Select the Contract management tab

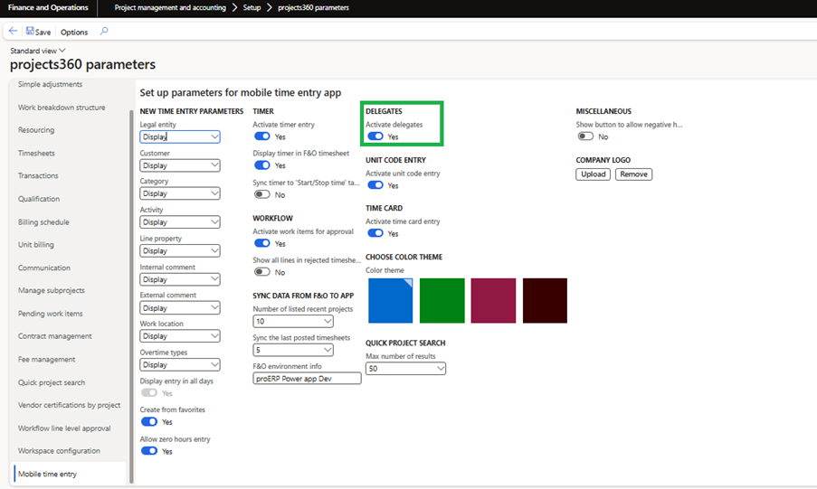(54, 336)
